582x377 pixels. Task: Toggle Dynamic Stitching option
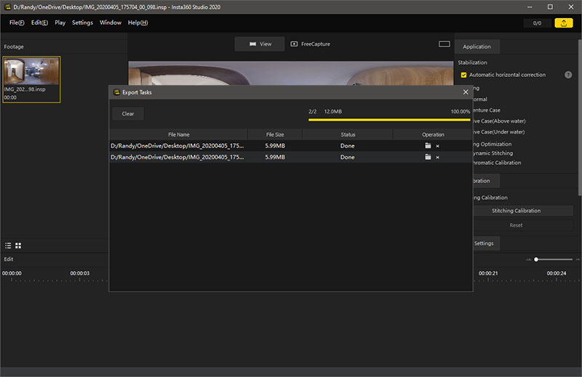(x=493, y=153)
